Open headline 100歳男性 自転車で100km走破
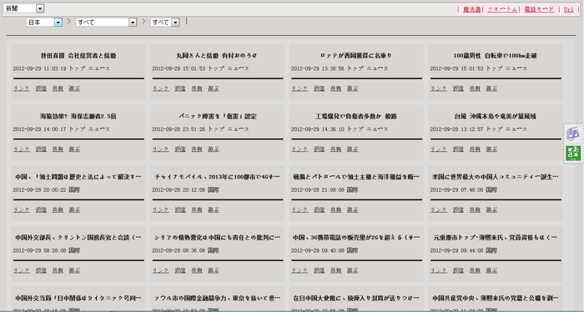Screen dimensions: 584x312 [495, 55]
